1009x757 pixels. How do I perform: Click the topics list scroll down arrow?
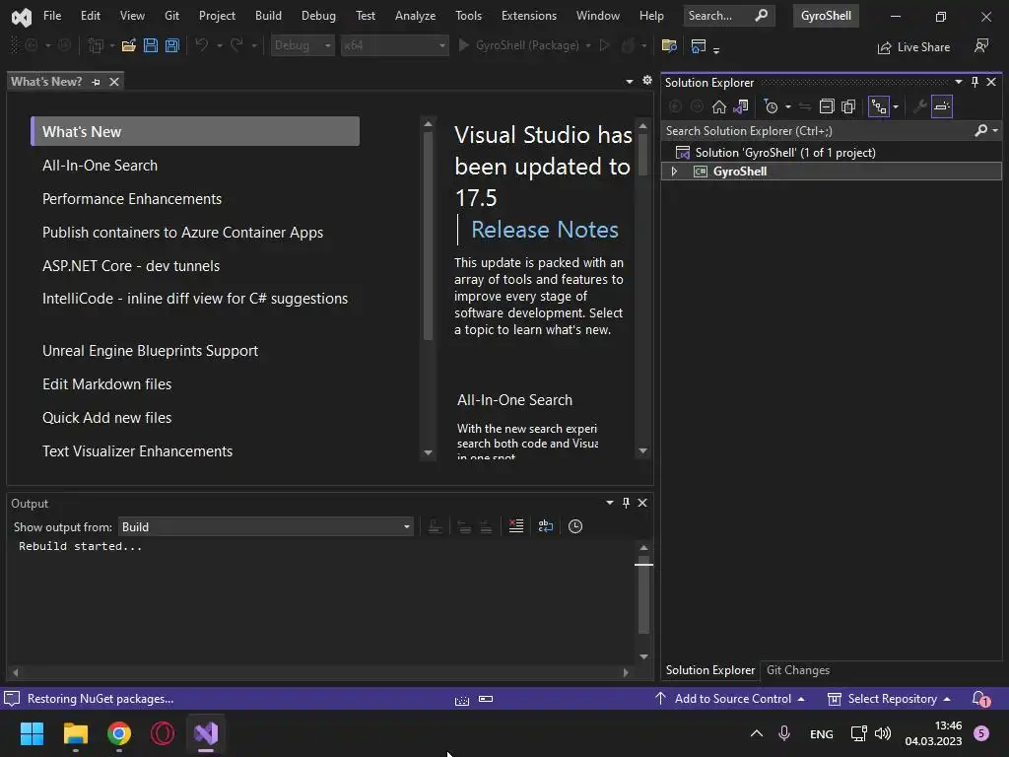[x=428, y=452]
